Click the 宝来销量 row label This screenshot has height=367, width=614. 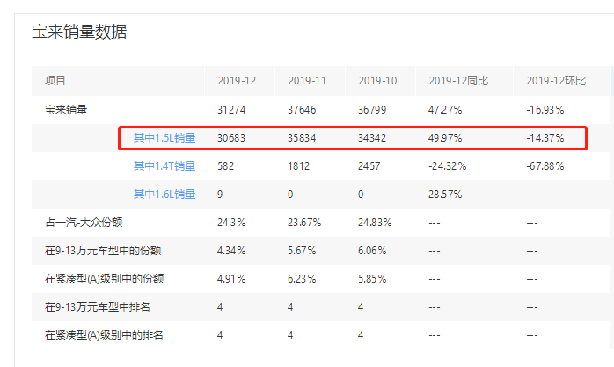click(x=66, y=110)
